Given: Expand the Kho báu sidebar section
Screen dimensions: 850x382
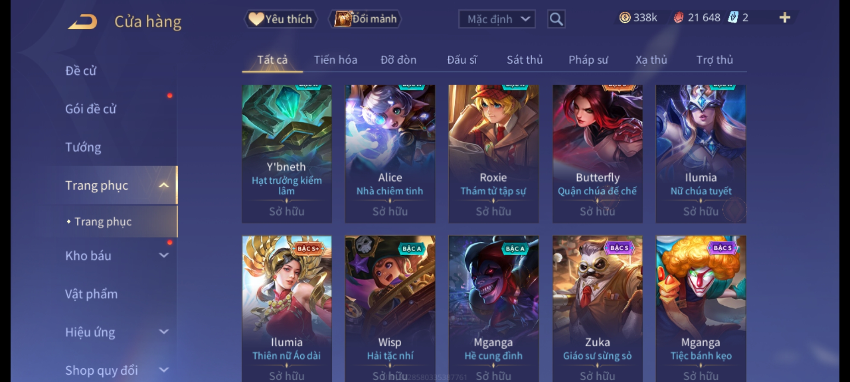Looking at the screenshot, I should point(164,255).
